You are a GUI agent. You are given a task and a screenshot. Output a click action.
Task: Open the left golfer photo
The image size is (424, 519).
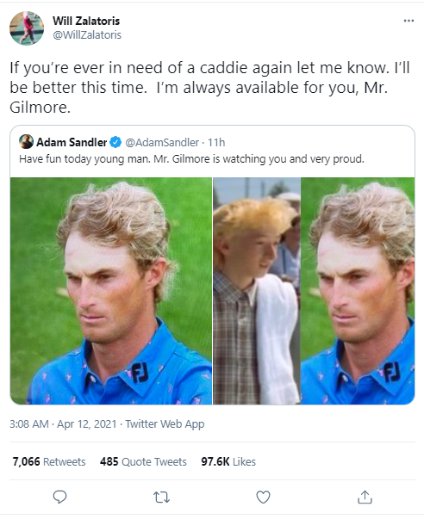point(111,291)
